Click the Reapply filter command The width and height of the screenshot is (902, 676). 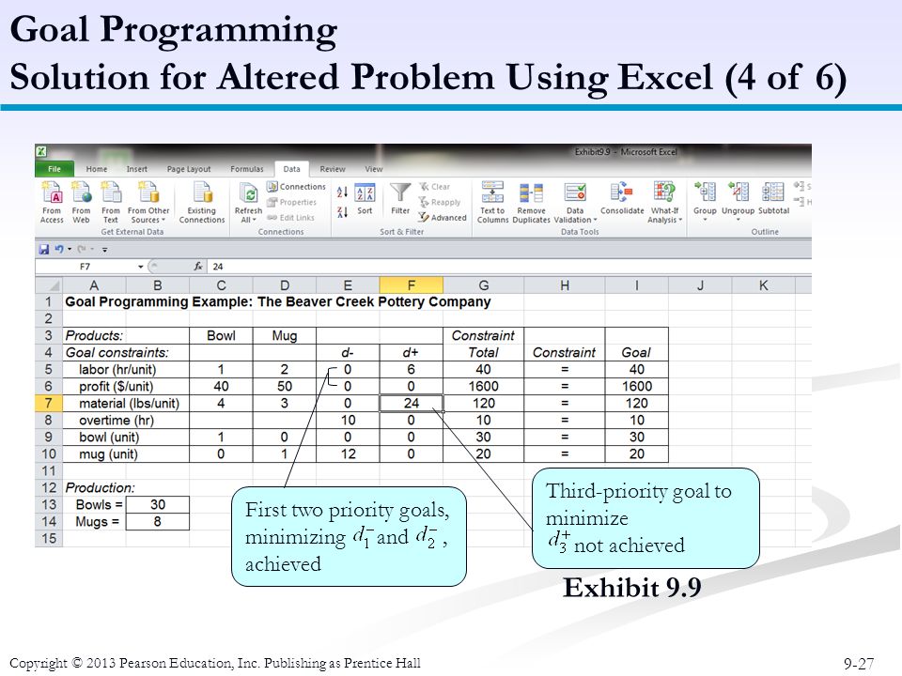pyautogui.click(x=440, y=203)
